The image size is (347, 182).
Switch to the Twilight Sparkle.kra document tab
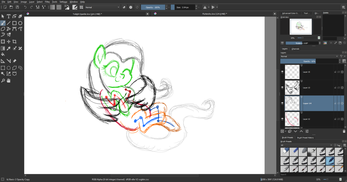tap(87, 14)
